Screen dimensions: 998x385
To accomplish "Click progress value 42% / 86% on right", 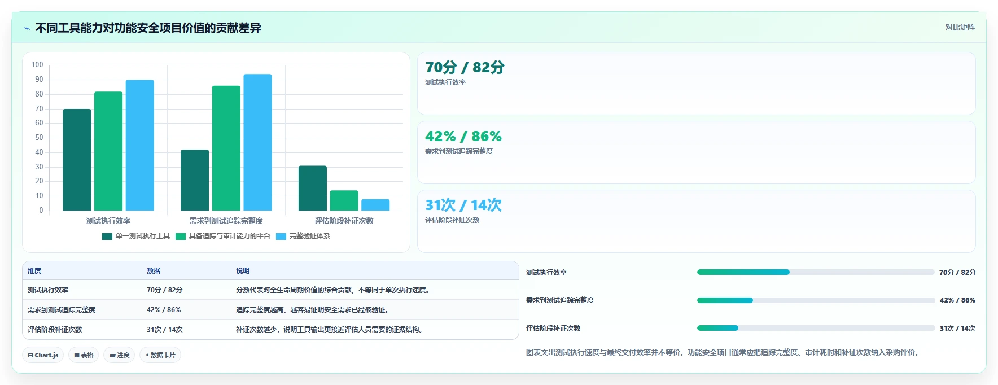I will tap(957, 300).
